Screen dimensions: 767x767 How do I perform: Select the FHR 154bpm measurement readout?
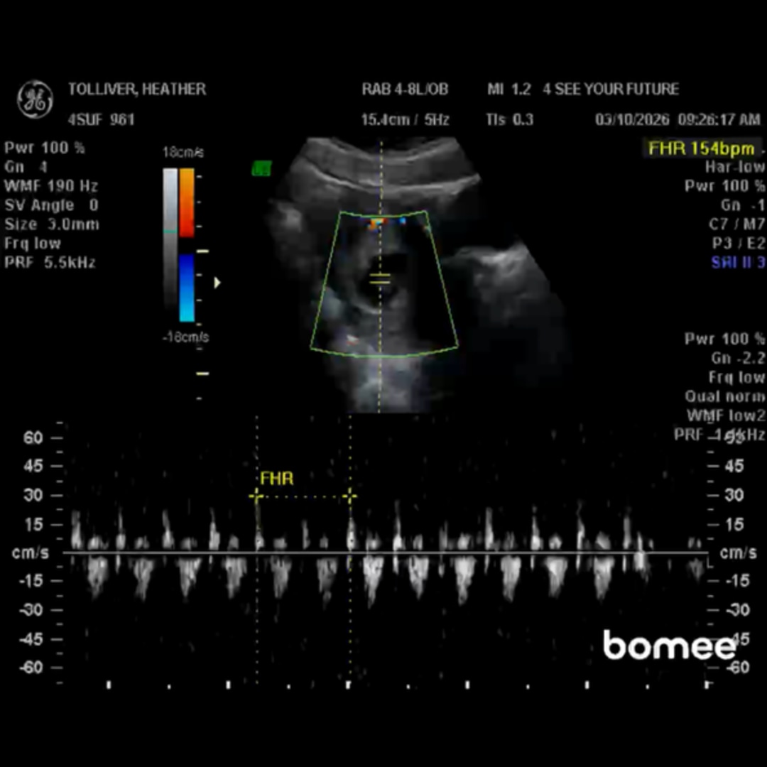coord(701,148)
